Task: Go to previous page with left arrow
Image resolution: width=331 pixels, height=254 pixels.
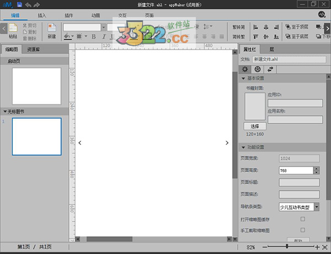Action: click(x=80, y=143)
